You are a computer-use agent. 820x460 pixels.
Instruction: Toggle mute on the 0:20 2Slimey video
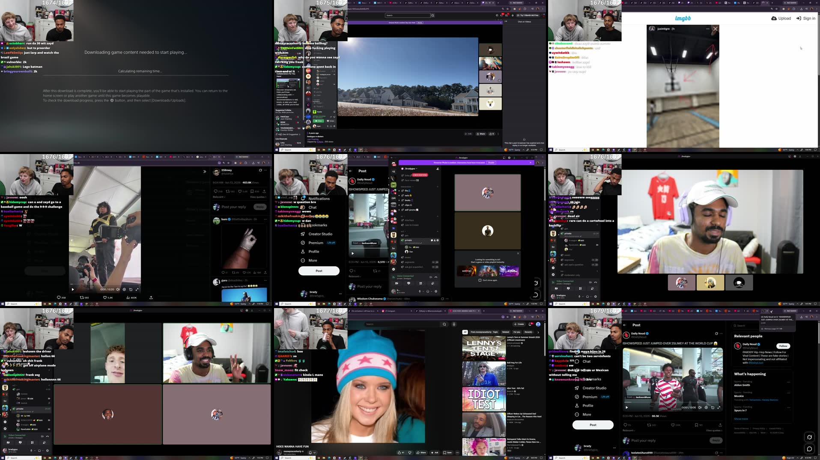(x=118, y=289)
